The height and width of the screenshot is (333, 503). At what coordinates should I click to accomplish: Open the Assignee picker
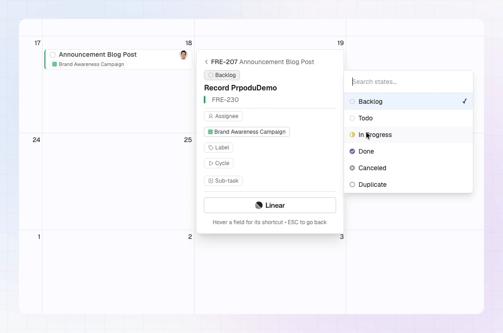[223, 116]
